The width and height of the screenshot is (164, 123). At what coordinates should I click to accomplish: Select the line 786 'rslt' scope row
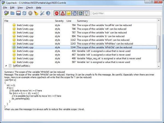click(x=84, y=29)
